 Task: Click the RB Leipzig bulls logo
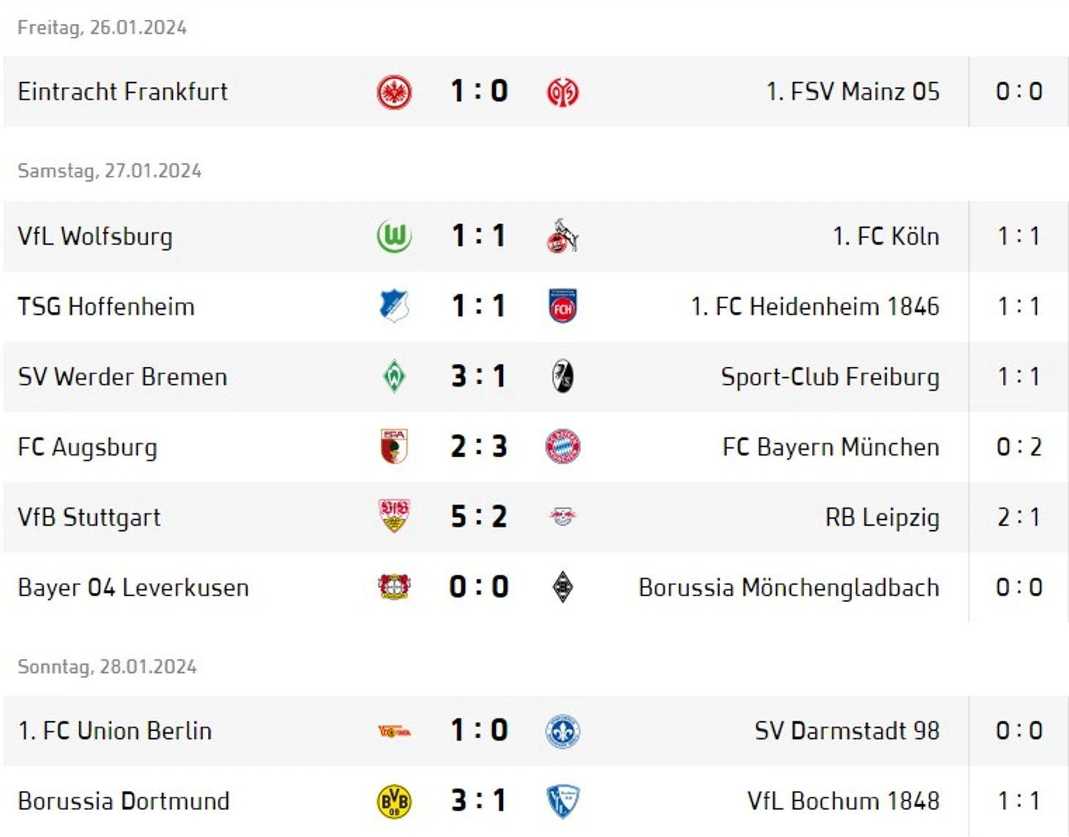pos(563,517)
